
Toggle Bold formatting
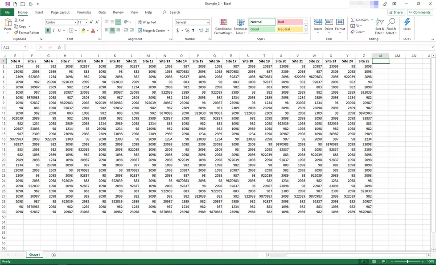[48, 31]
